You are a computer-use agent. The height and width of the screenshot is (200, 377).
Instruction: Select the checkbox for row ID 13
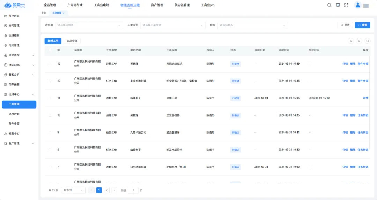click(50, 64)
